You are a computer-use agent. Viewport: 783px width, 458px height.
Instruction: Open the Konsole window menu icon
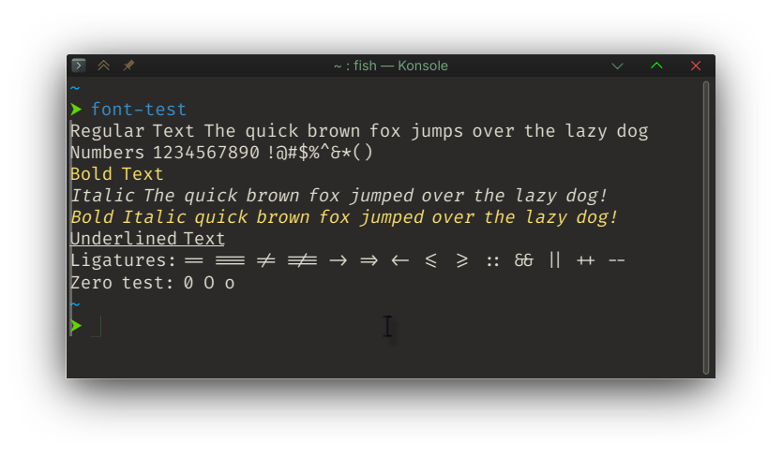[79, 66]
